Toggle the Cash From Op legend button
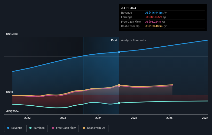 click(94, 128)
